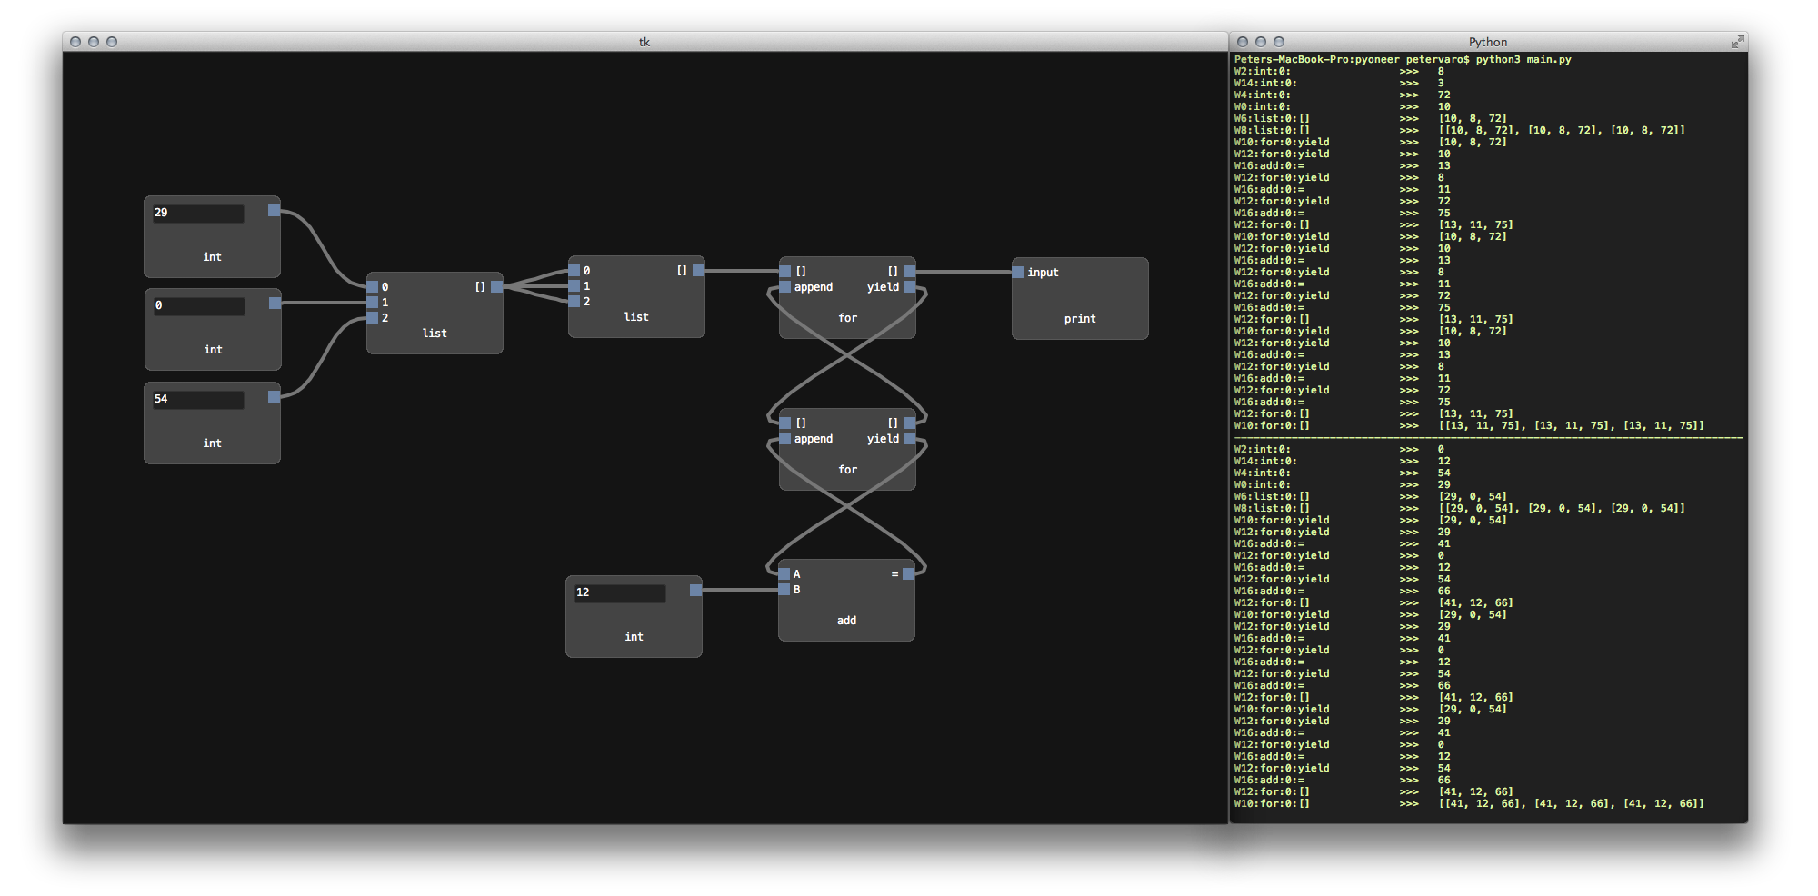Click the value field containing 29
Screen dimensions: 1818x896
click(198, 214)
